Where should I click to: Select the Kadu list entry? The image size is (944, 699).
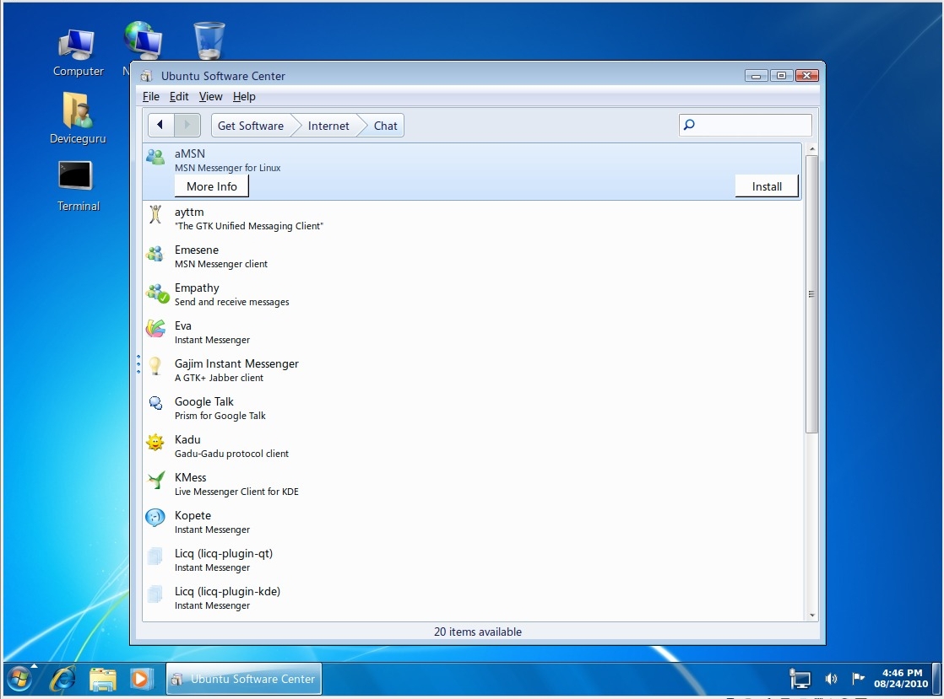pyautogui.click(x=472, y=446)
